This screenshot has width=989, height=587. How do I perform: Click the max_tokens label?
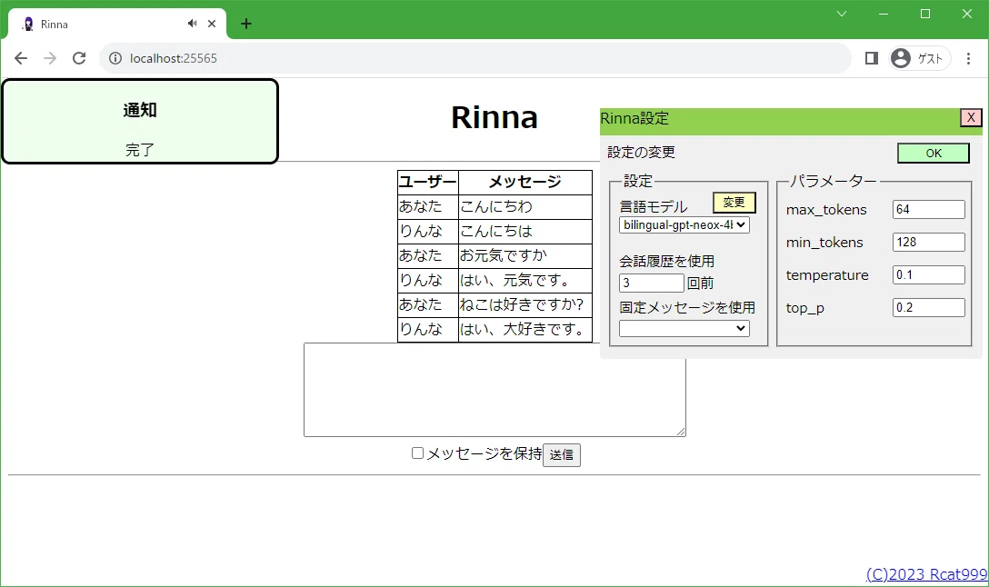pyautogui.click(x=826, y=210)
